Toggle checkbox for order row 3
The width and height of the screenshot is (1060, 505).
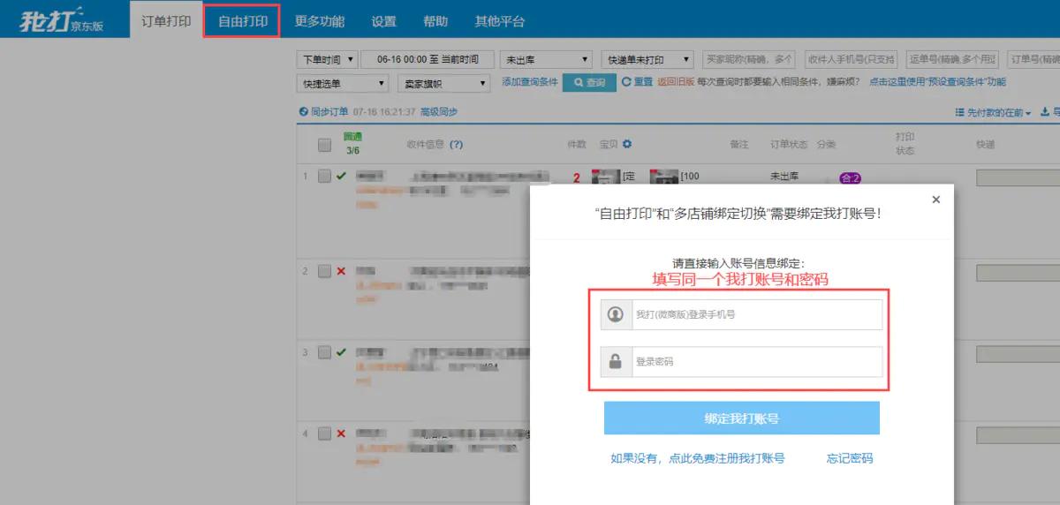pos(324,352)
